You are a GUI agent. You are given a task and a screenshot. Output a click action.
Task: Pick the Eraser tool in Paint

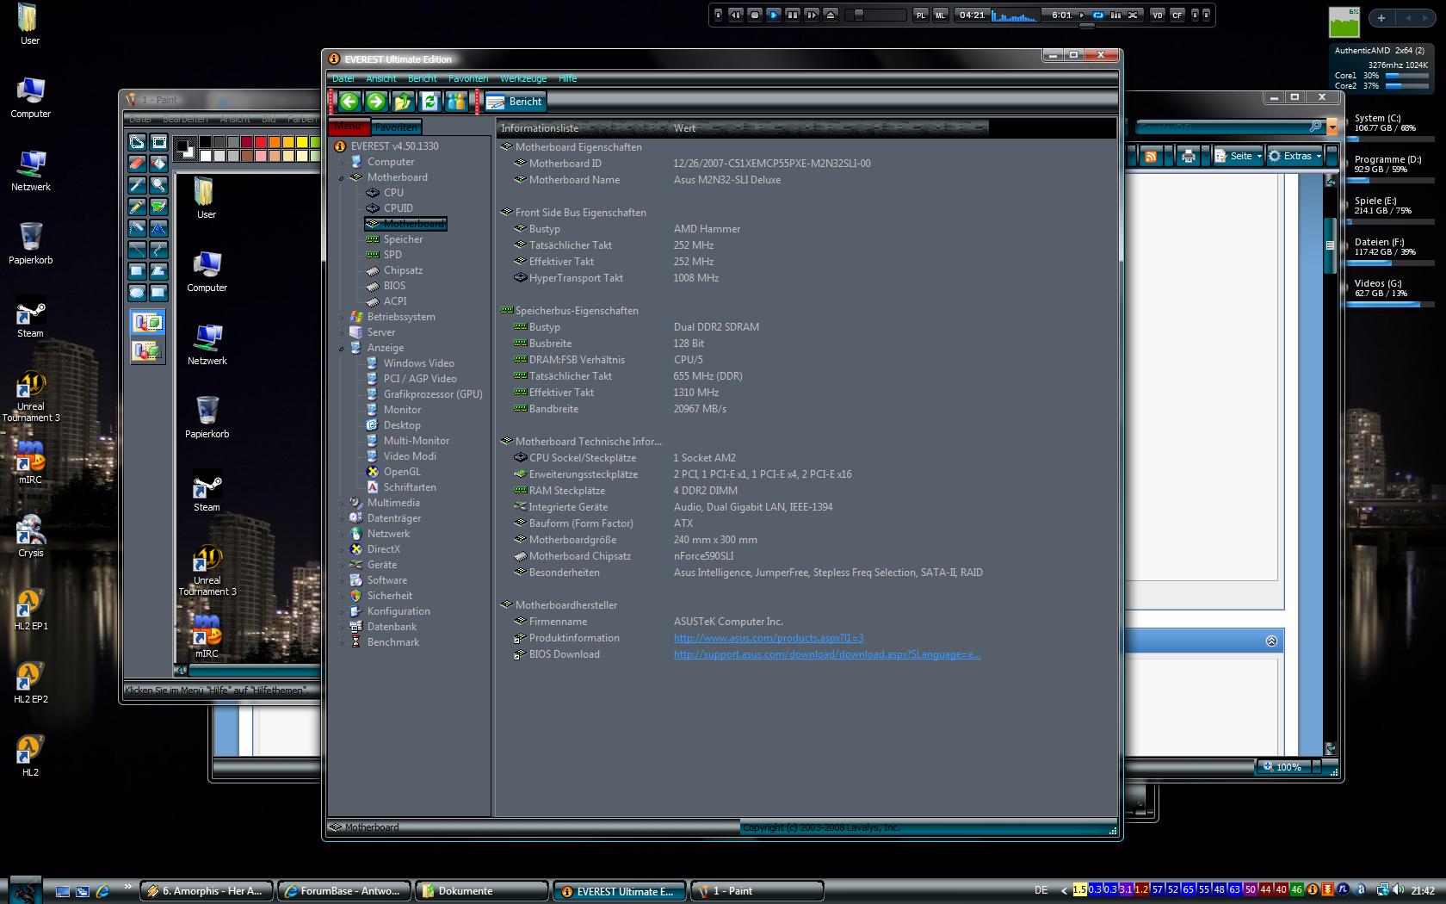(x=137, y=164)
